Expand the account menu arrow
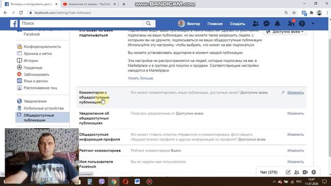The height and width of the screenshot is (186, 331). 313,24
